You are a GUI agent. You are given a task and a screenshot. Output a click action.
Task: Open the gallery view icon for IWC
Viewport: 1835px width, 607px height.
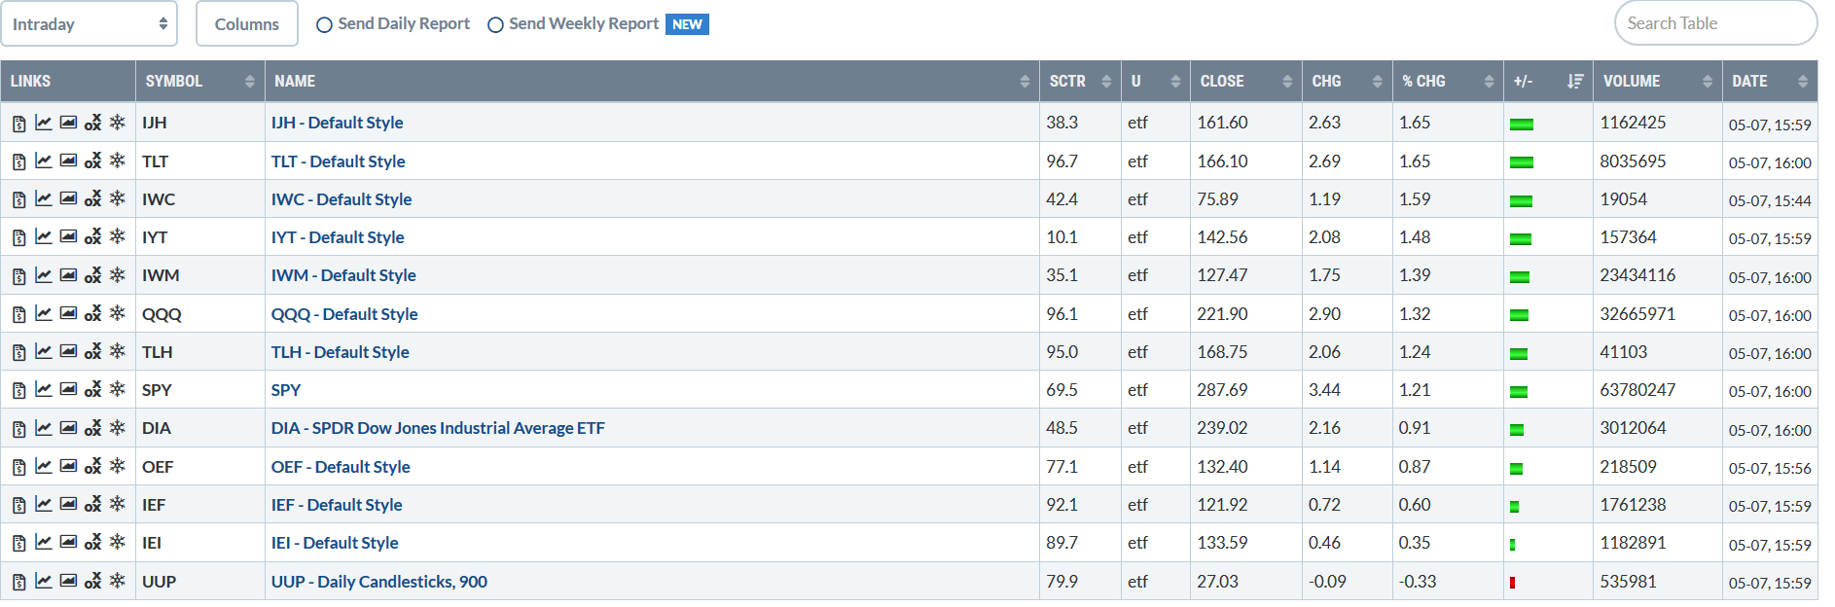pos(68,198)
